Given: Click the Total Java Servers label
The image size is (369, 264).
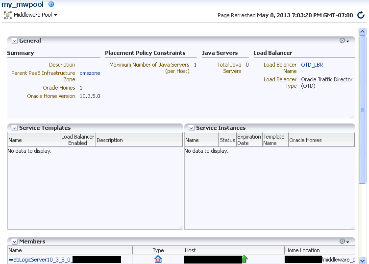Looking at the screenshot, I should click(229, 68).
